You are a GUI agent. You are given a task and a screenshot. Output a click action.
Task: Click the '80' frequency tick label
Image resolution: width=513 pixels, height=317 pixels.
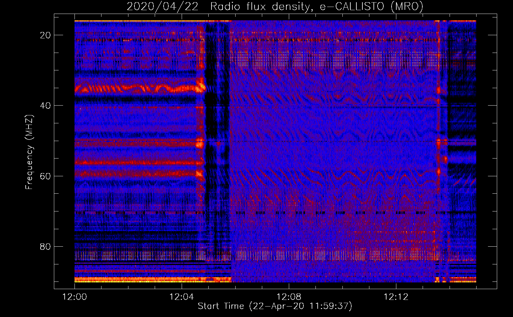point(46,246)
